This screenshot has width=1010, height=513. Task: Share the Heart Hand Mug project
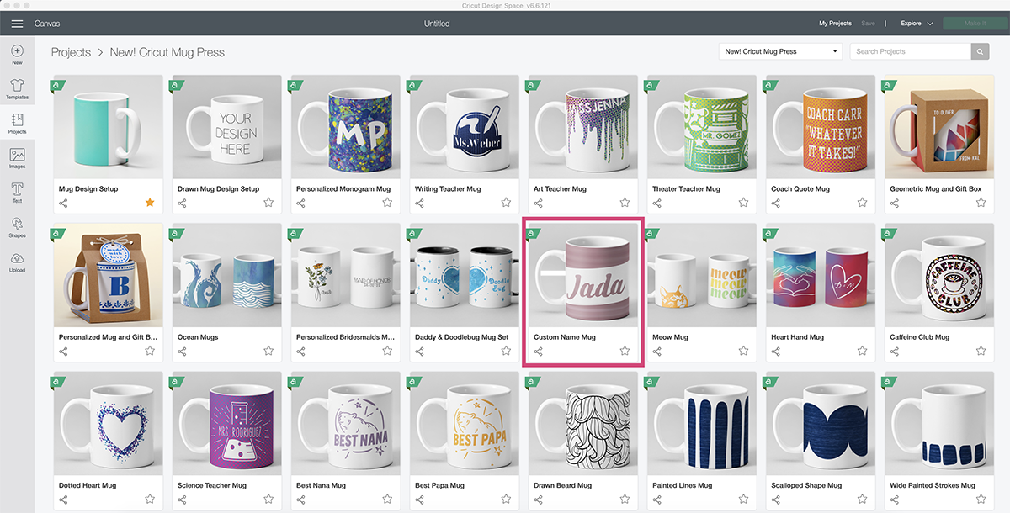775,351
